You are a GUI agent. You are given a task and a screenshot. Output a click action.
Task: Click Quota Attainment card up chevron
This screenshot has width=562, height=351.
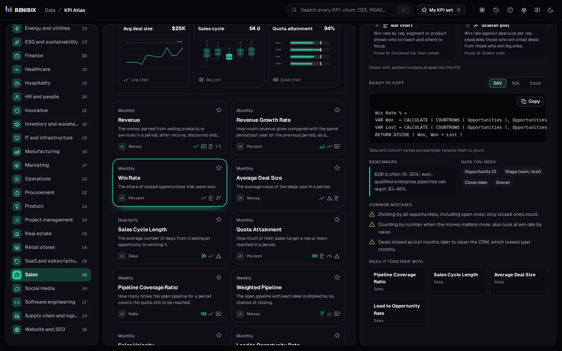240,256
